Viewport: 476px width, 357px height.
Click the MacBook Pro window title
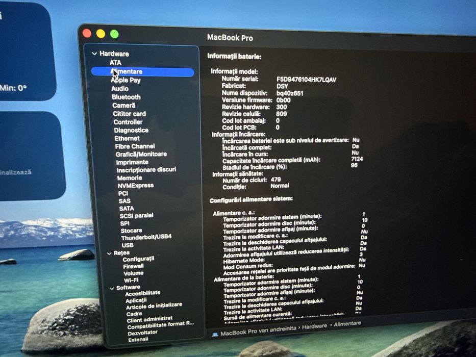pyautogui.click(x=230, y=38)
